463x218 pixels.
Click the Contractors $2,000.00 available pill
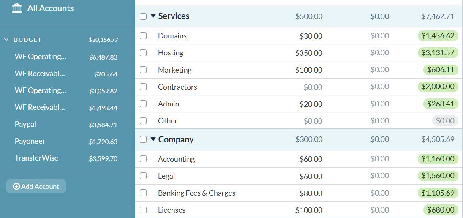tap(438, 87)
